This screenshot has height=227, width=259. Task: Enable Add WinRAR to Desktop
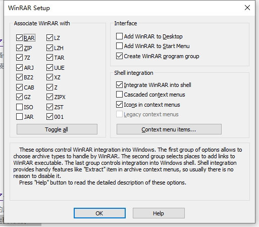(x=119, y=36)
